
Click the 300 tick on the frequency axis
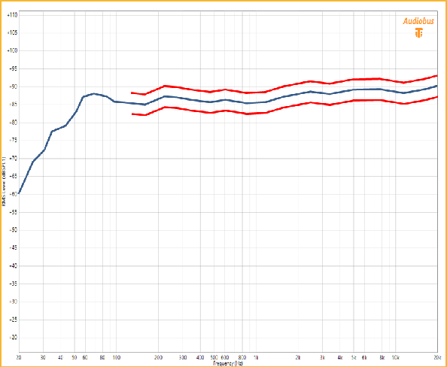(183, 357)
